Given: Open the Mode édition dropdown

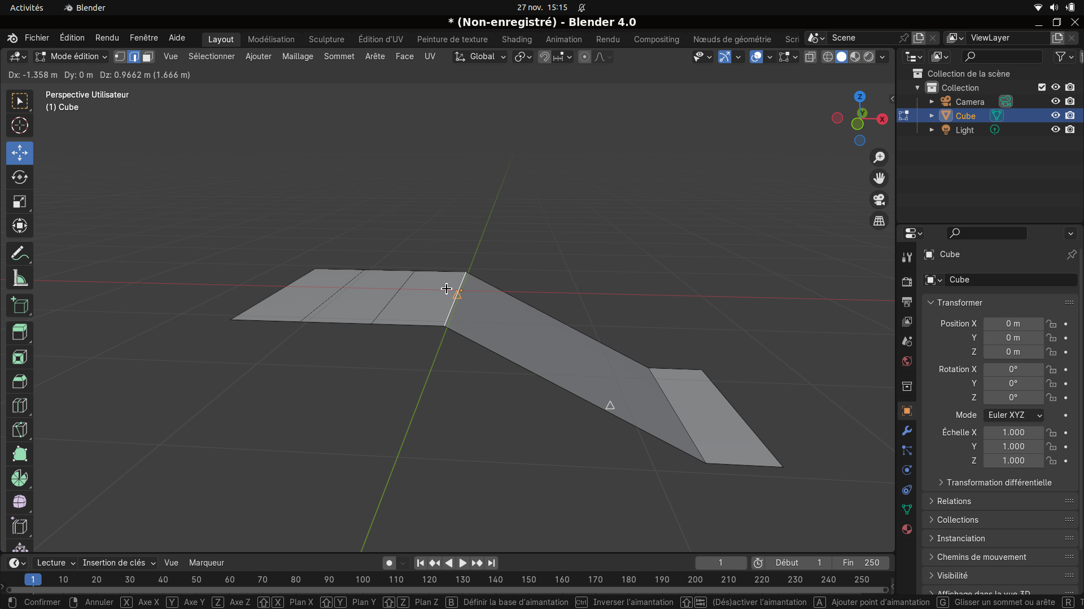Looking at the screenshot, I should 72,56.
